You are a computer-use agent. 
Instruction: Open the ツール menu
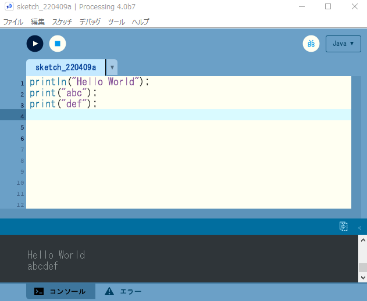(x=116, y=22)
